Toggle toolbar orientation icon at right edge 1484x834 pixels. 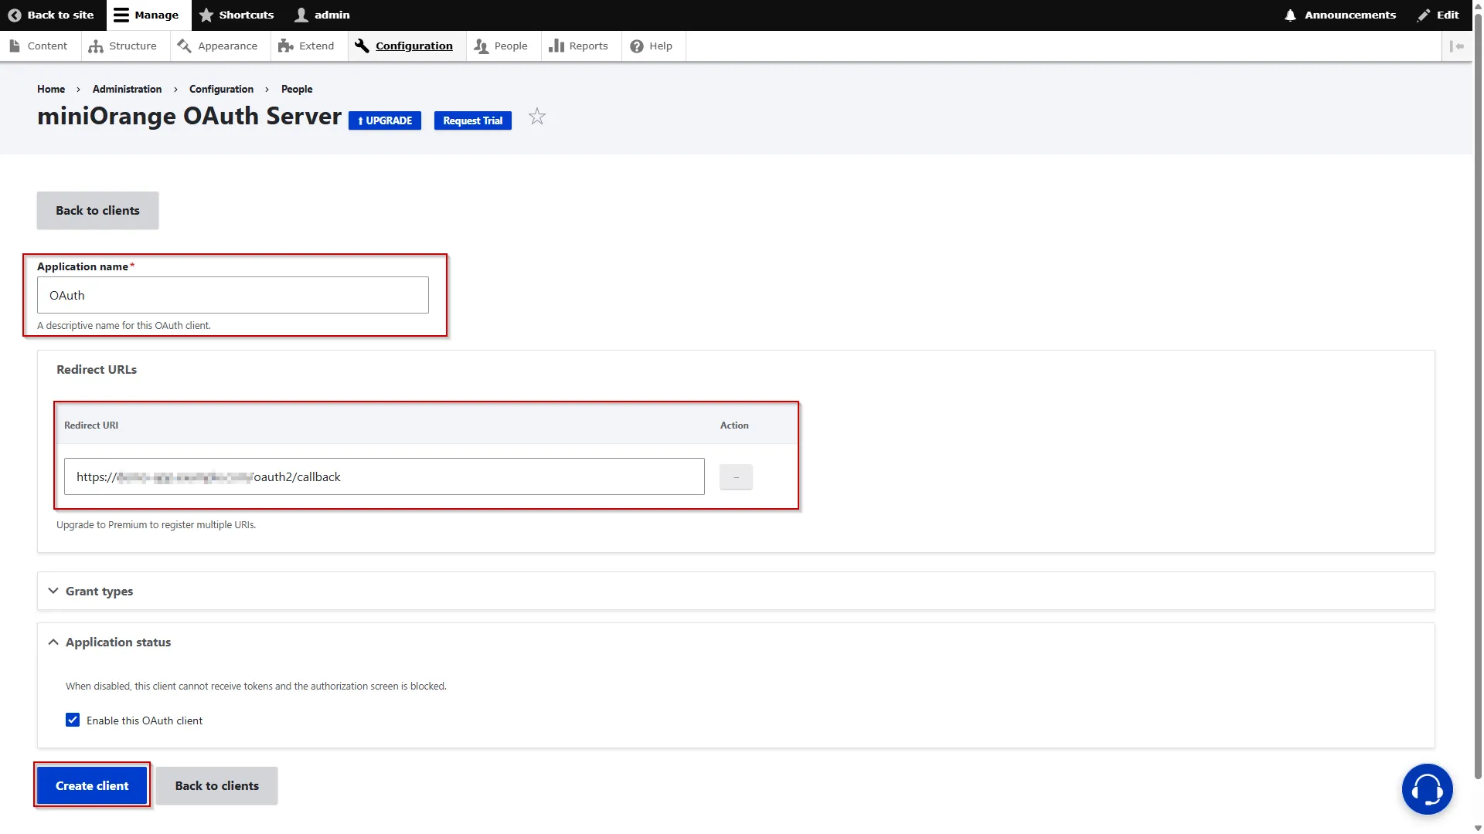[x=1457, y=46]
